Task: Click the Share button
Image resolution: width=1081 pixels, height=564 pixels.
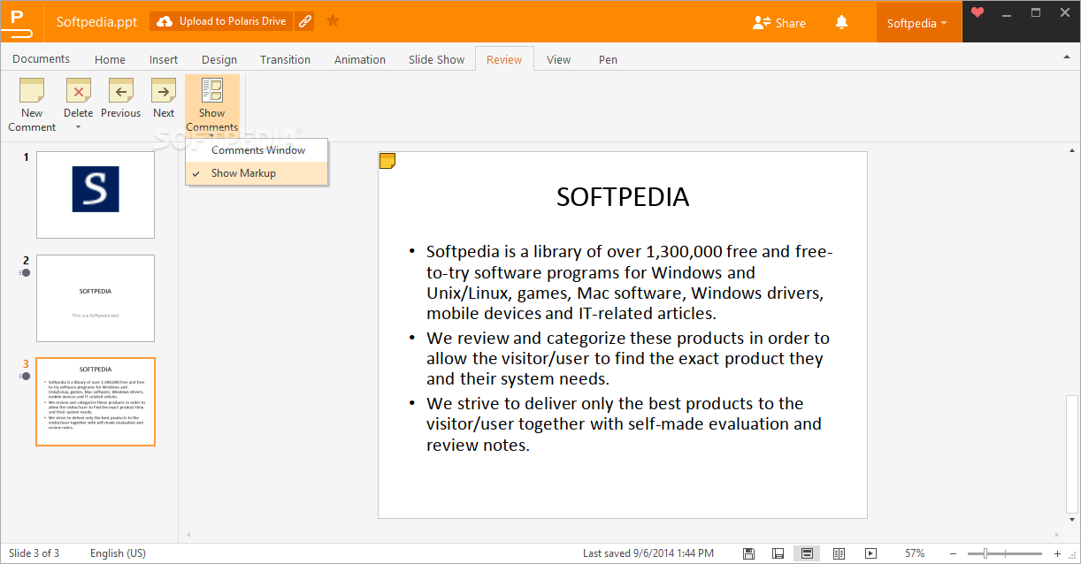Action: tap(778, 23)
